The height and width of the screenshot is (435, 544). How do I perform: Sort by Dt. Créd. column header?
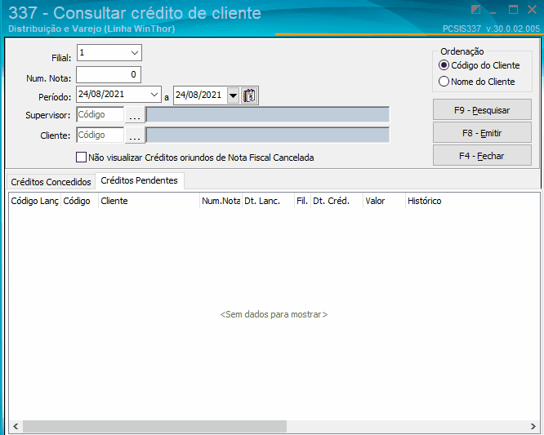pyautogui.click(x=337, y=201)
